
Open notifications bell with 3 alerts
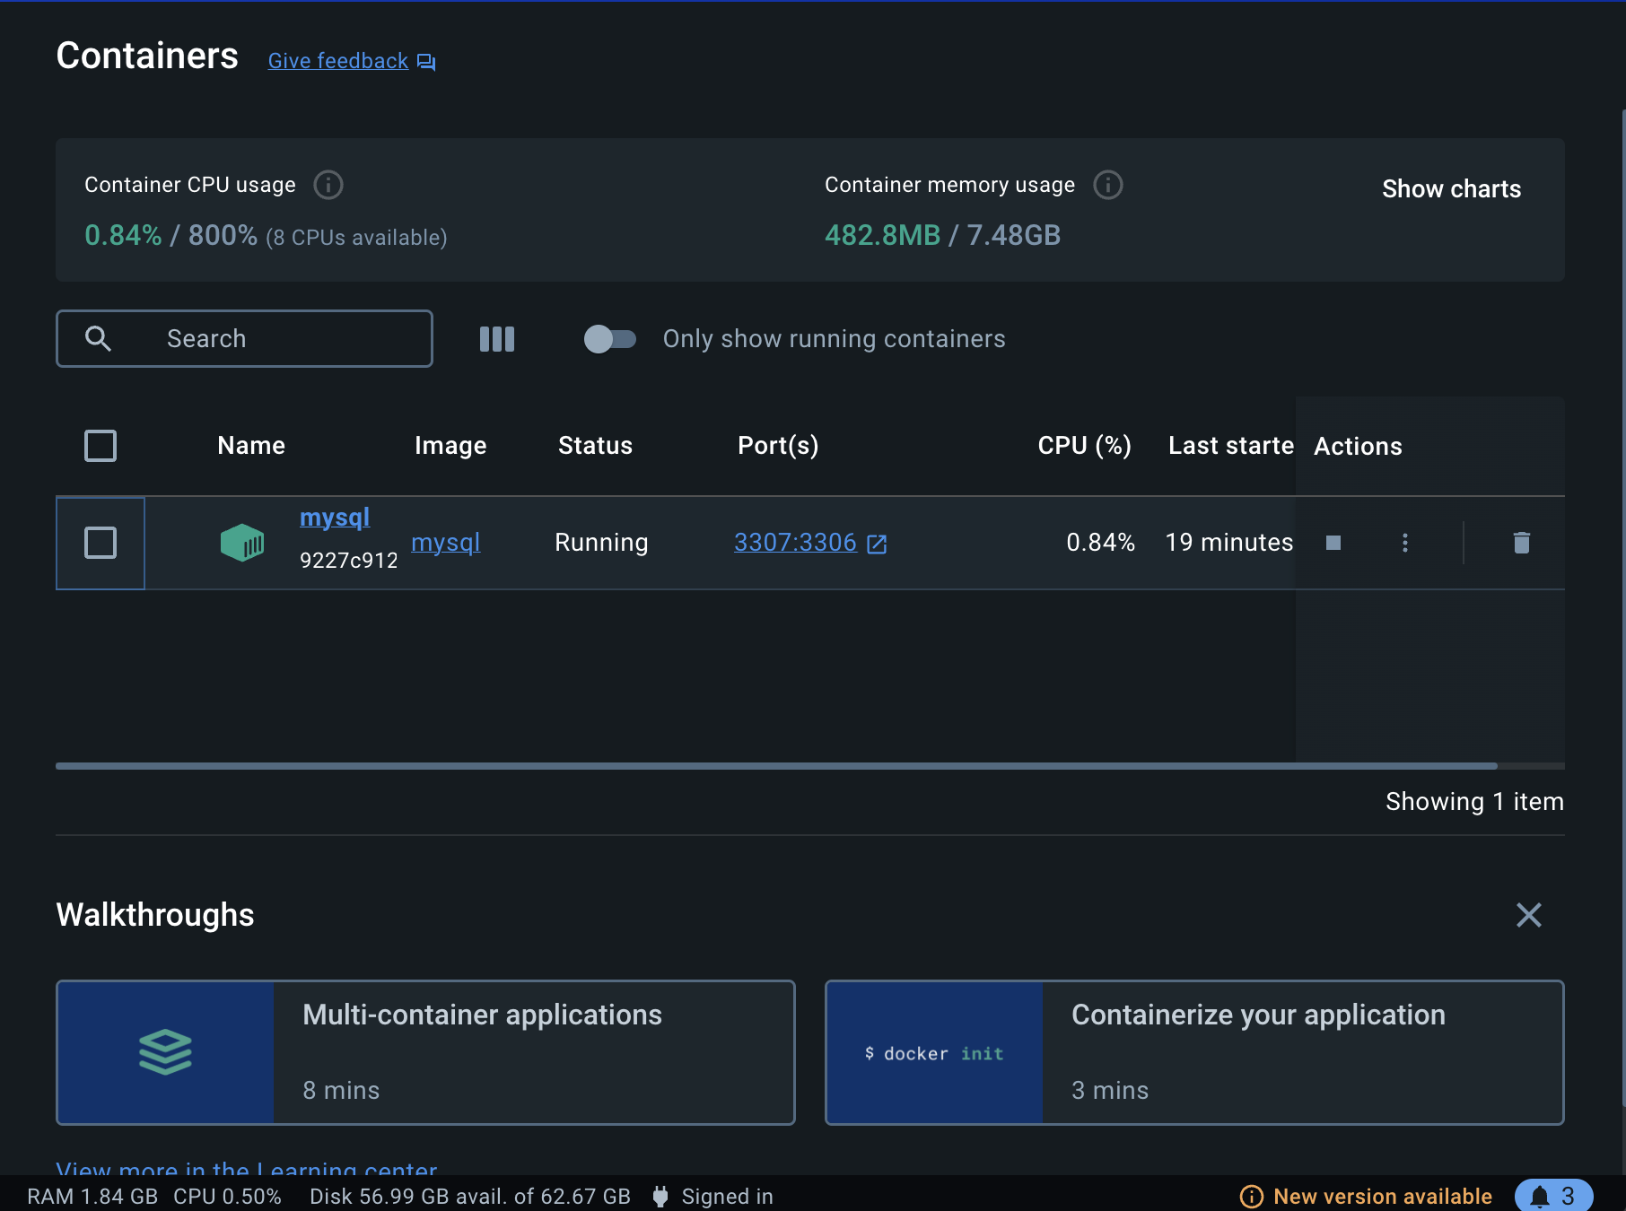pyautogui.click(x=1554, y=1196)
